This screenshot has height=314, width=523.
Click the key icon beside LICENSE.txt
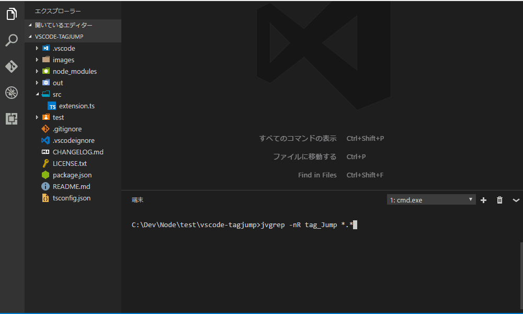[46, 163]
